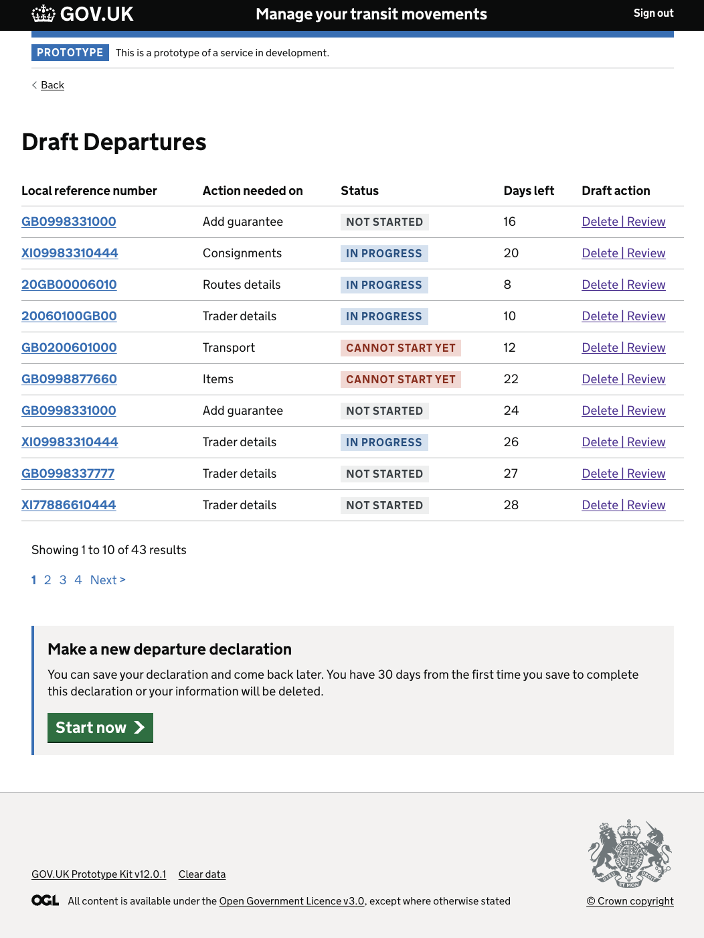Click the PROTOTYPE phase tag
The image size is (704, 938).
pyautogui.click(x=70, y=53)
